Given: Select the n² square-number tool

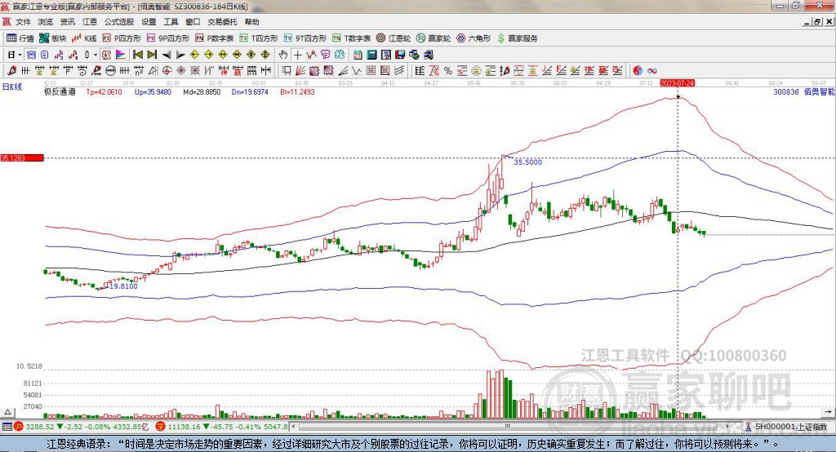Looking at the screenshot, I should tap(139, 71).
